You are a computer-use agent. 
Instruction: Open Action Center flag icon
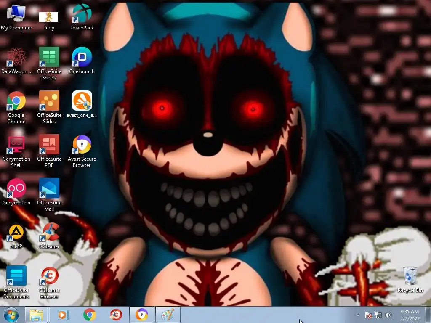[368, 315]
